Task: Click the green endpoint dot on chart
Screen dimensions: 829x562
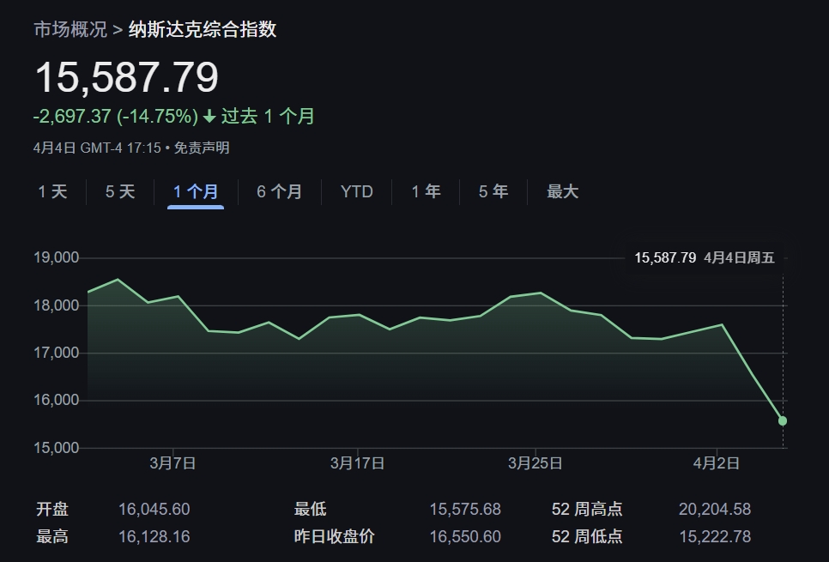Action: point(783,420)
